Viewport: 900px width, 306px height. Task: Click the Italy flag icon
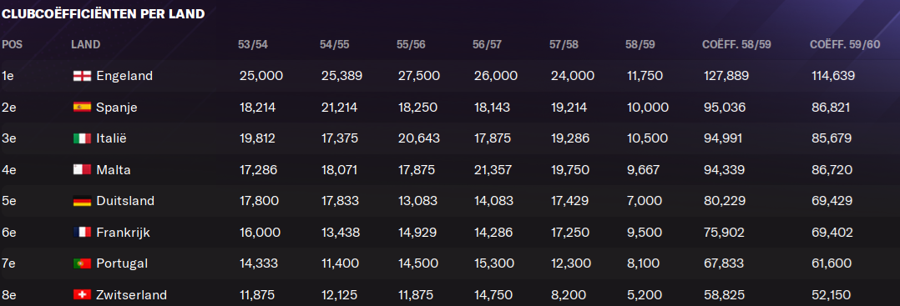(x=82, y=138)
